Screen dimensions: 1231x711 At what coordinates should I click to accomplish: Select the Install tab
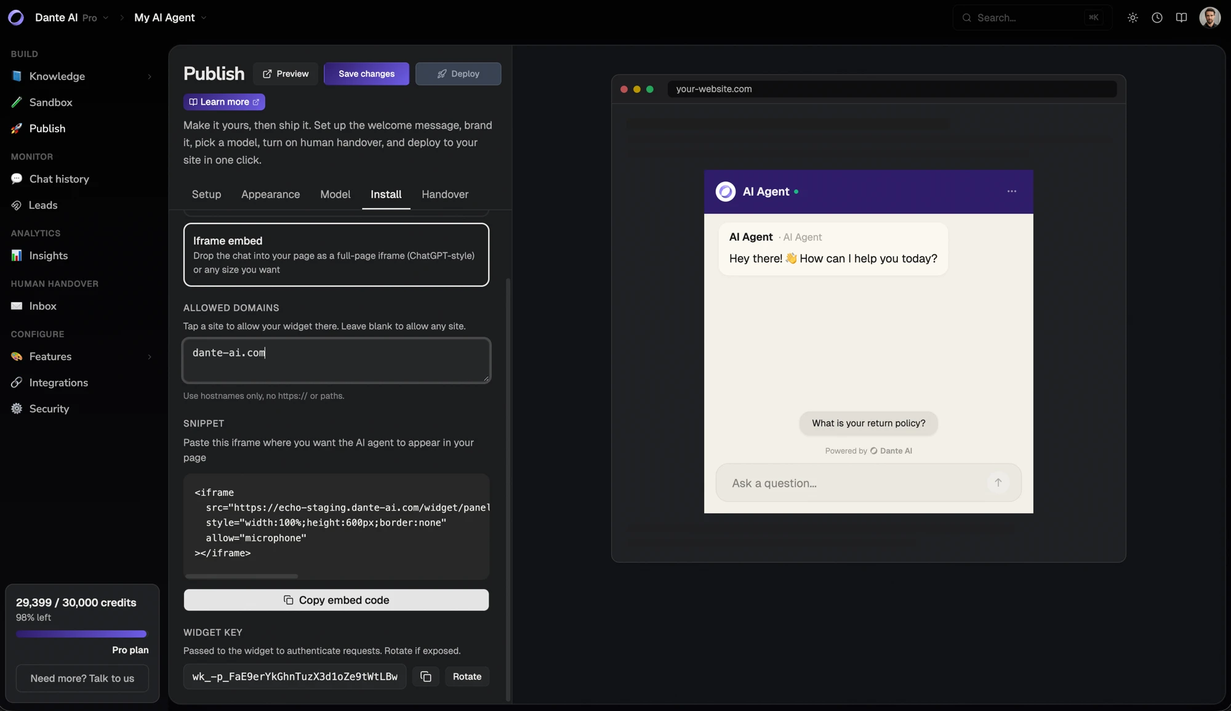coord(386,195)
